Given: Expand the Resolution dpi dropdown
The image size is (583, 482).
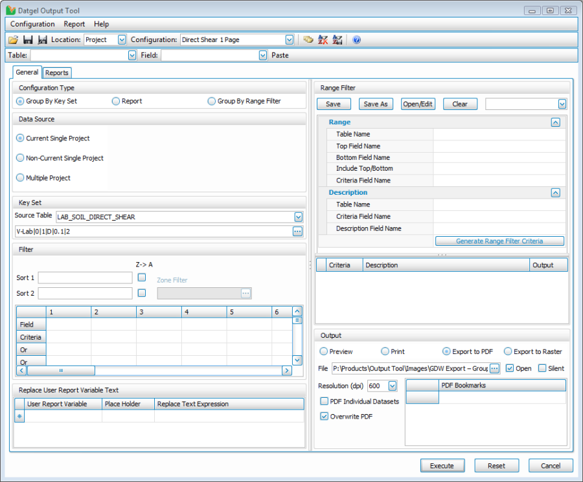Looking at the screenshot, I should [392, 386].
